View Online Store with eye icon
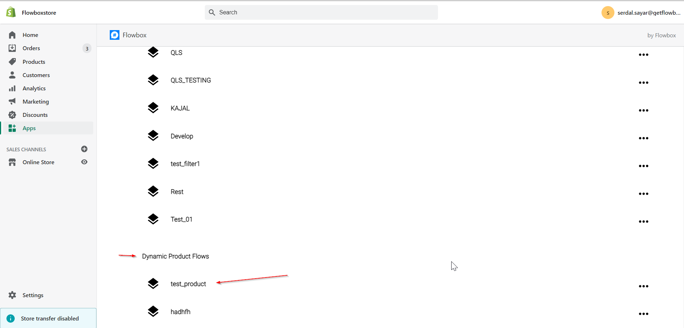This screenshot has height=328, width=684. click(84, 162)
